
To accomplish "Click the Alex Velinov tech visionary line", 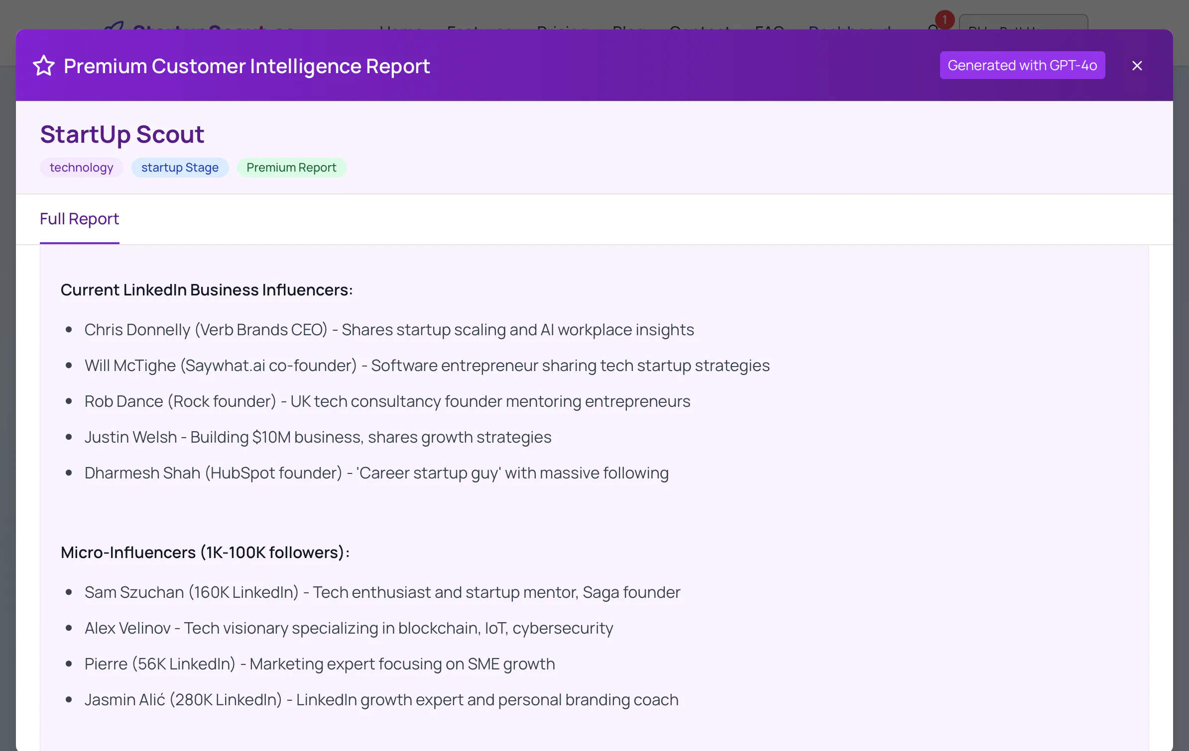I will coord(349,628).
